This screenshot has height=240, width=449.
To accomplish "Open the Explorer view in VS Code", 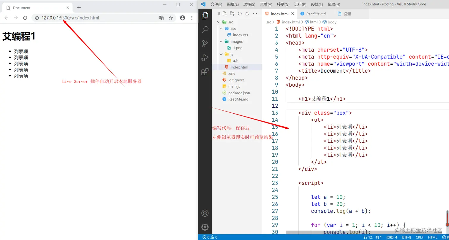I will pos(205,16).
